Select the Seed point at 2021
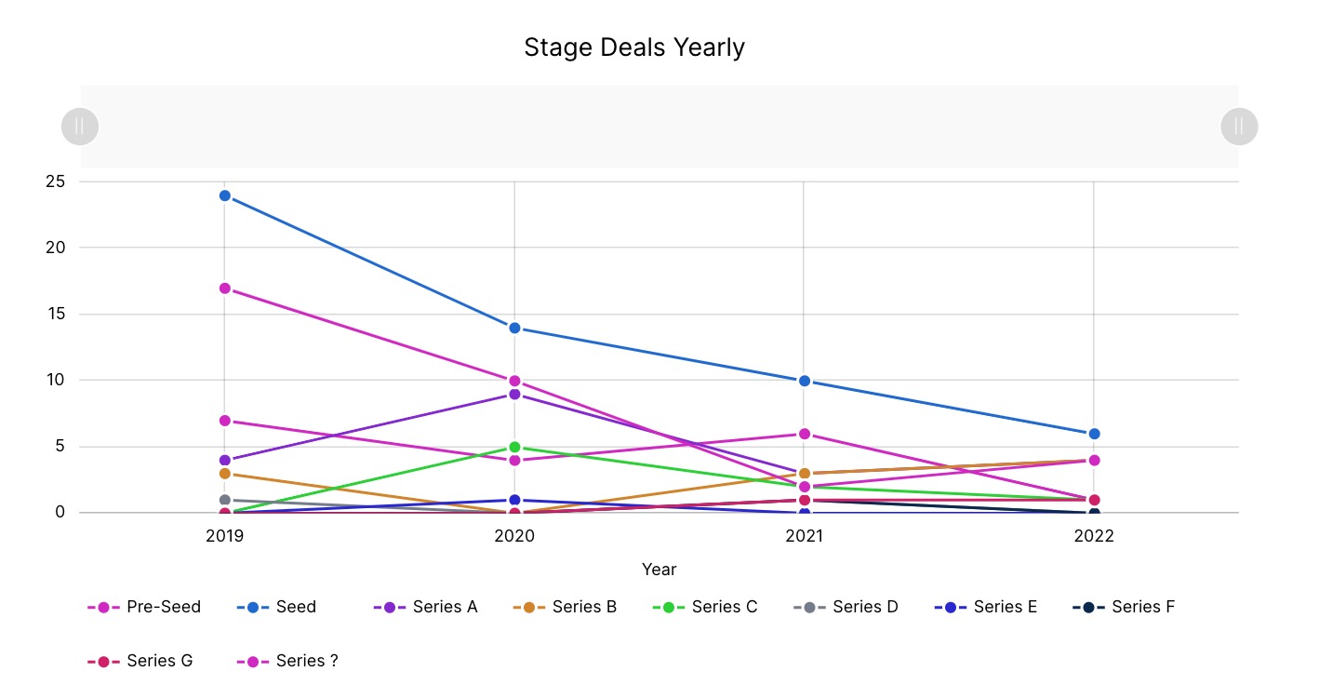Viewport: 1319px width, 698px height. 805,381
